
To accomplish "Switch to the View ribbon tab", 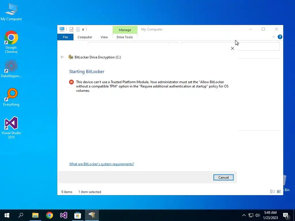I will click(104, 37).
